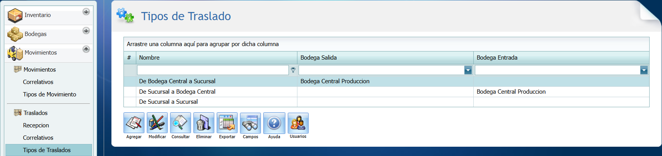Select the row De Sucursal a Sucursal

[169, 102]
